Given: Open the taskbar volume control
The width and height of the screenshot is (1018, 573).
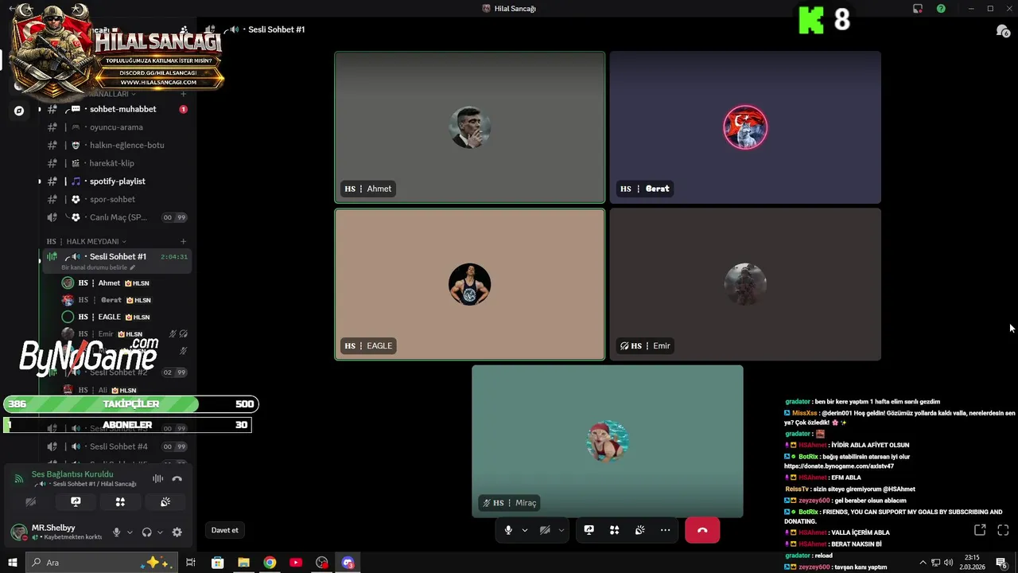Looking at the screenshot, I should pyautogui.click(x=948, y=563).
